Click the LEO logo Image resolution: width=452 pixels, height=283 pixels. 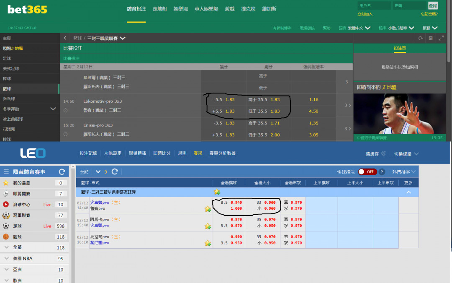pyautogui.click(x=33, y=153)
